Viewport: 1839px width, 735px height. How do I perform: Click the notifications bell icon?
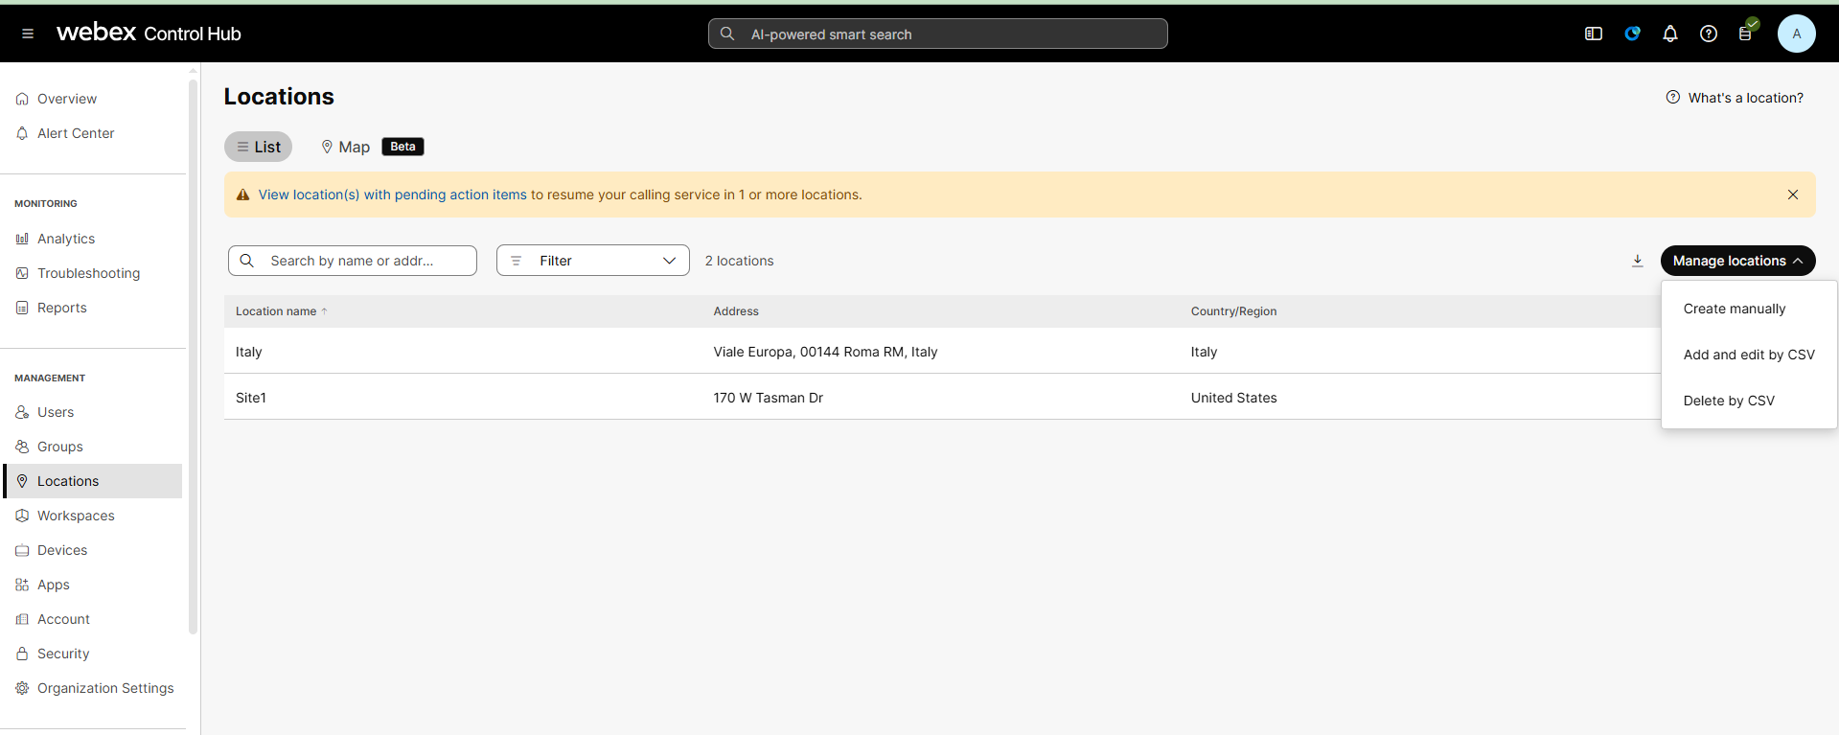coord(1669,34)
